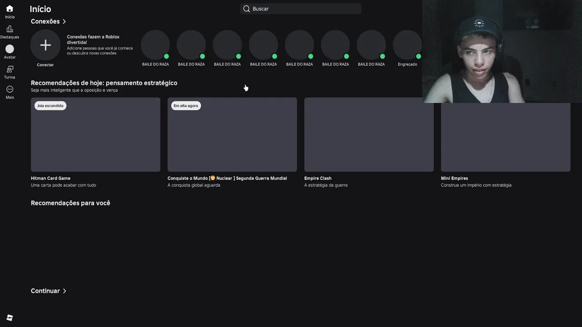This screenshot has width=582, height=327.
Task: Open the Engraçado connection avatar
Action: click(407, 45)
